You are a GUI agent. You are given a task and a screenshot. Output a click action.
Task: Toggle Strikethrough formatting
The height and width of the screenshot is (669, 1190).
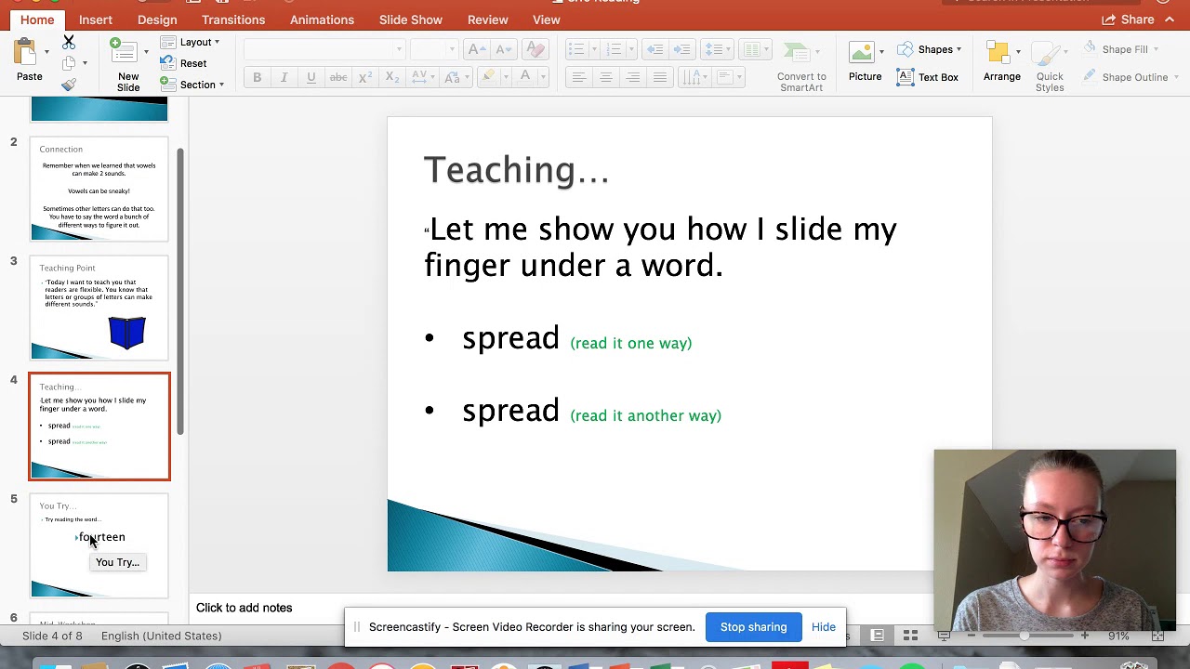pos(338,77)
